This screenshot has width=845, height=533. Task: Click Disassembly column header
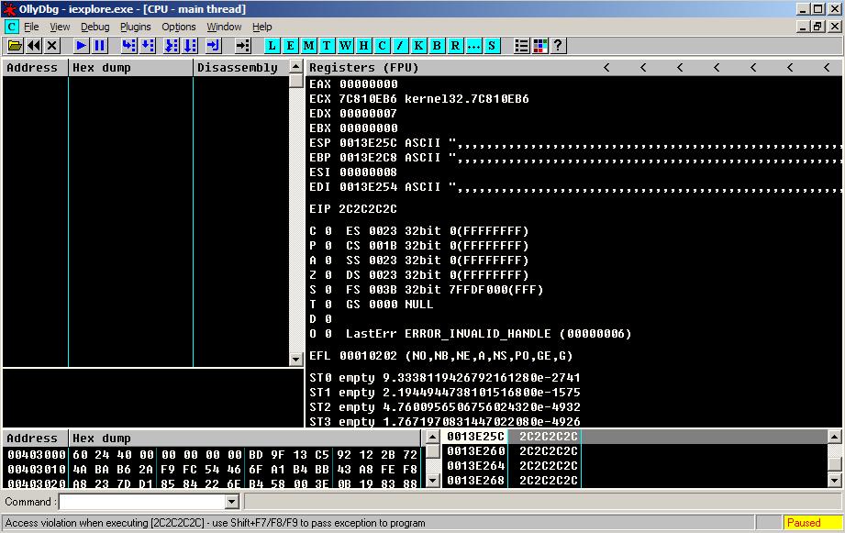click(x=241, y=67)
